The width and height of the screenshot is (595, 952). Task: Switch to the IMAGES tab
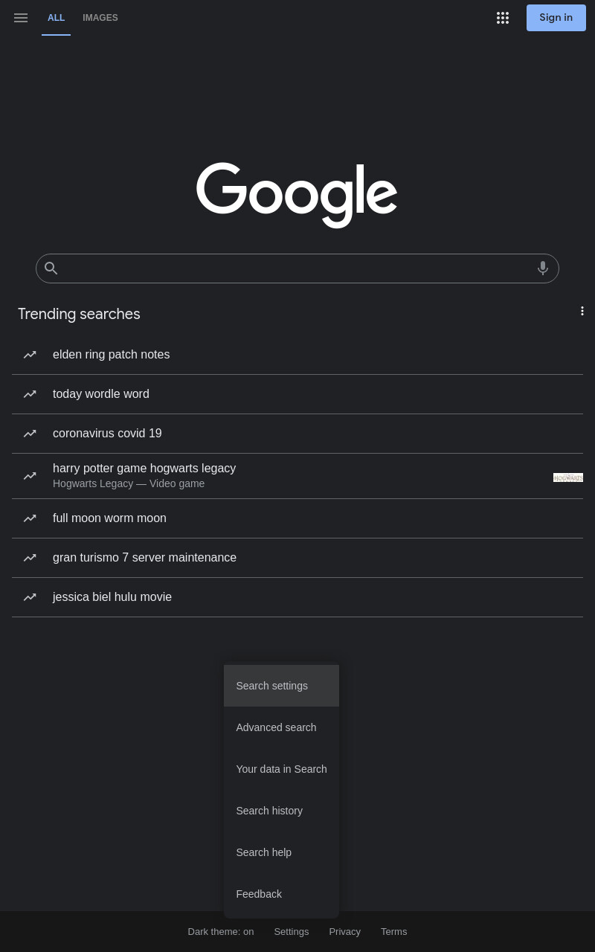(100, 18)
